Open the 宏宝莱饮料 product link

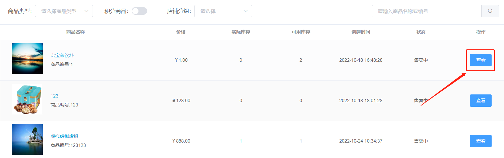pyautogui.click(x=62, y=56)
